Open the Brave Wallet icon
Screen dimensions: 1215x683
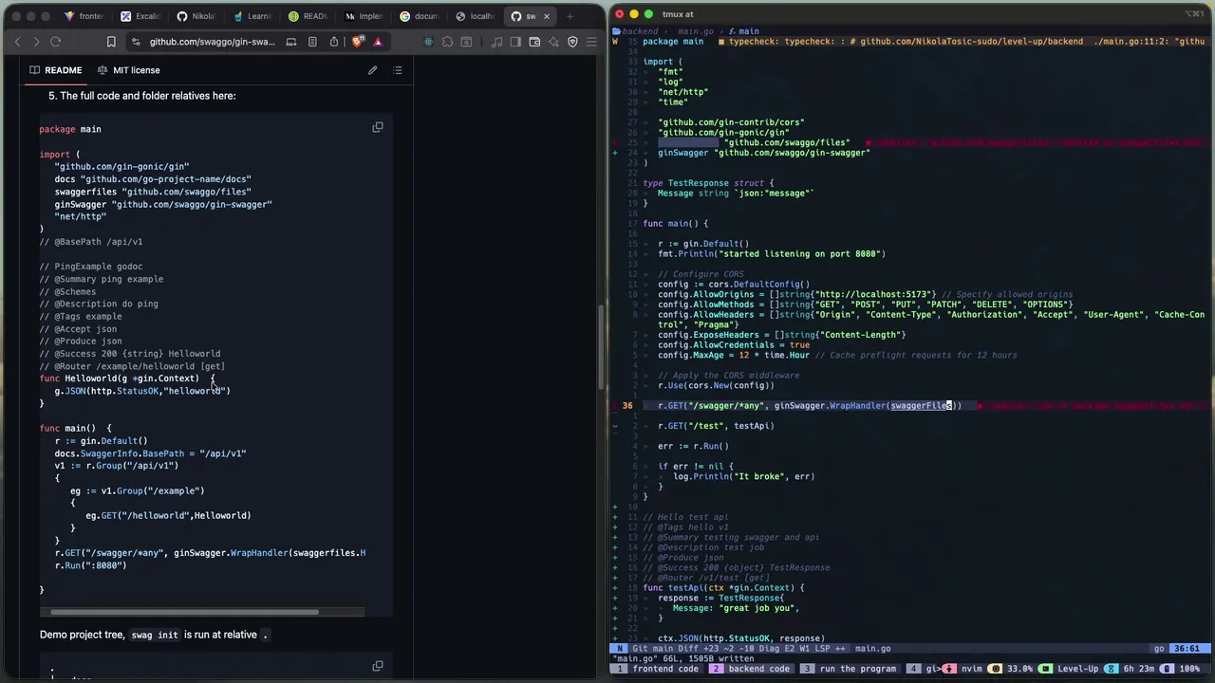coord(534,42)
